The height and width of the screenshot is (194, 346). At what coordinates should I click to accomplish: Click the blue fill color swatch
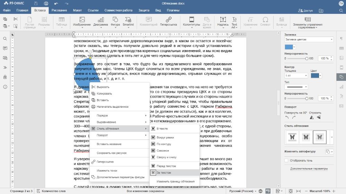click(288, 47)
